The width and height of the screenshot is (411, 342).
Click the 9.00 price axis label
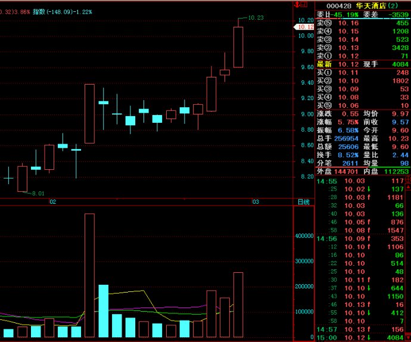[x=307, y=114]
